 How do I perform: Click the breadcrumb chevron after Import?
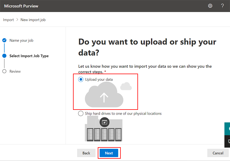[17, 20]
